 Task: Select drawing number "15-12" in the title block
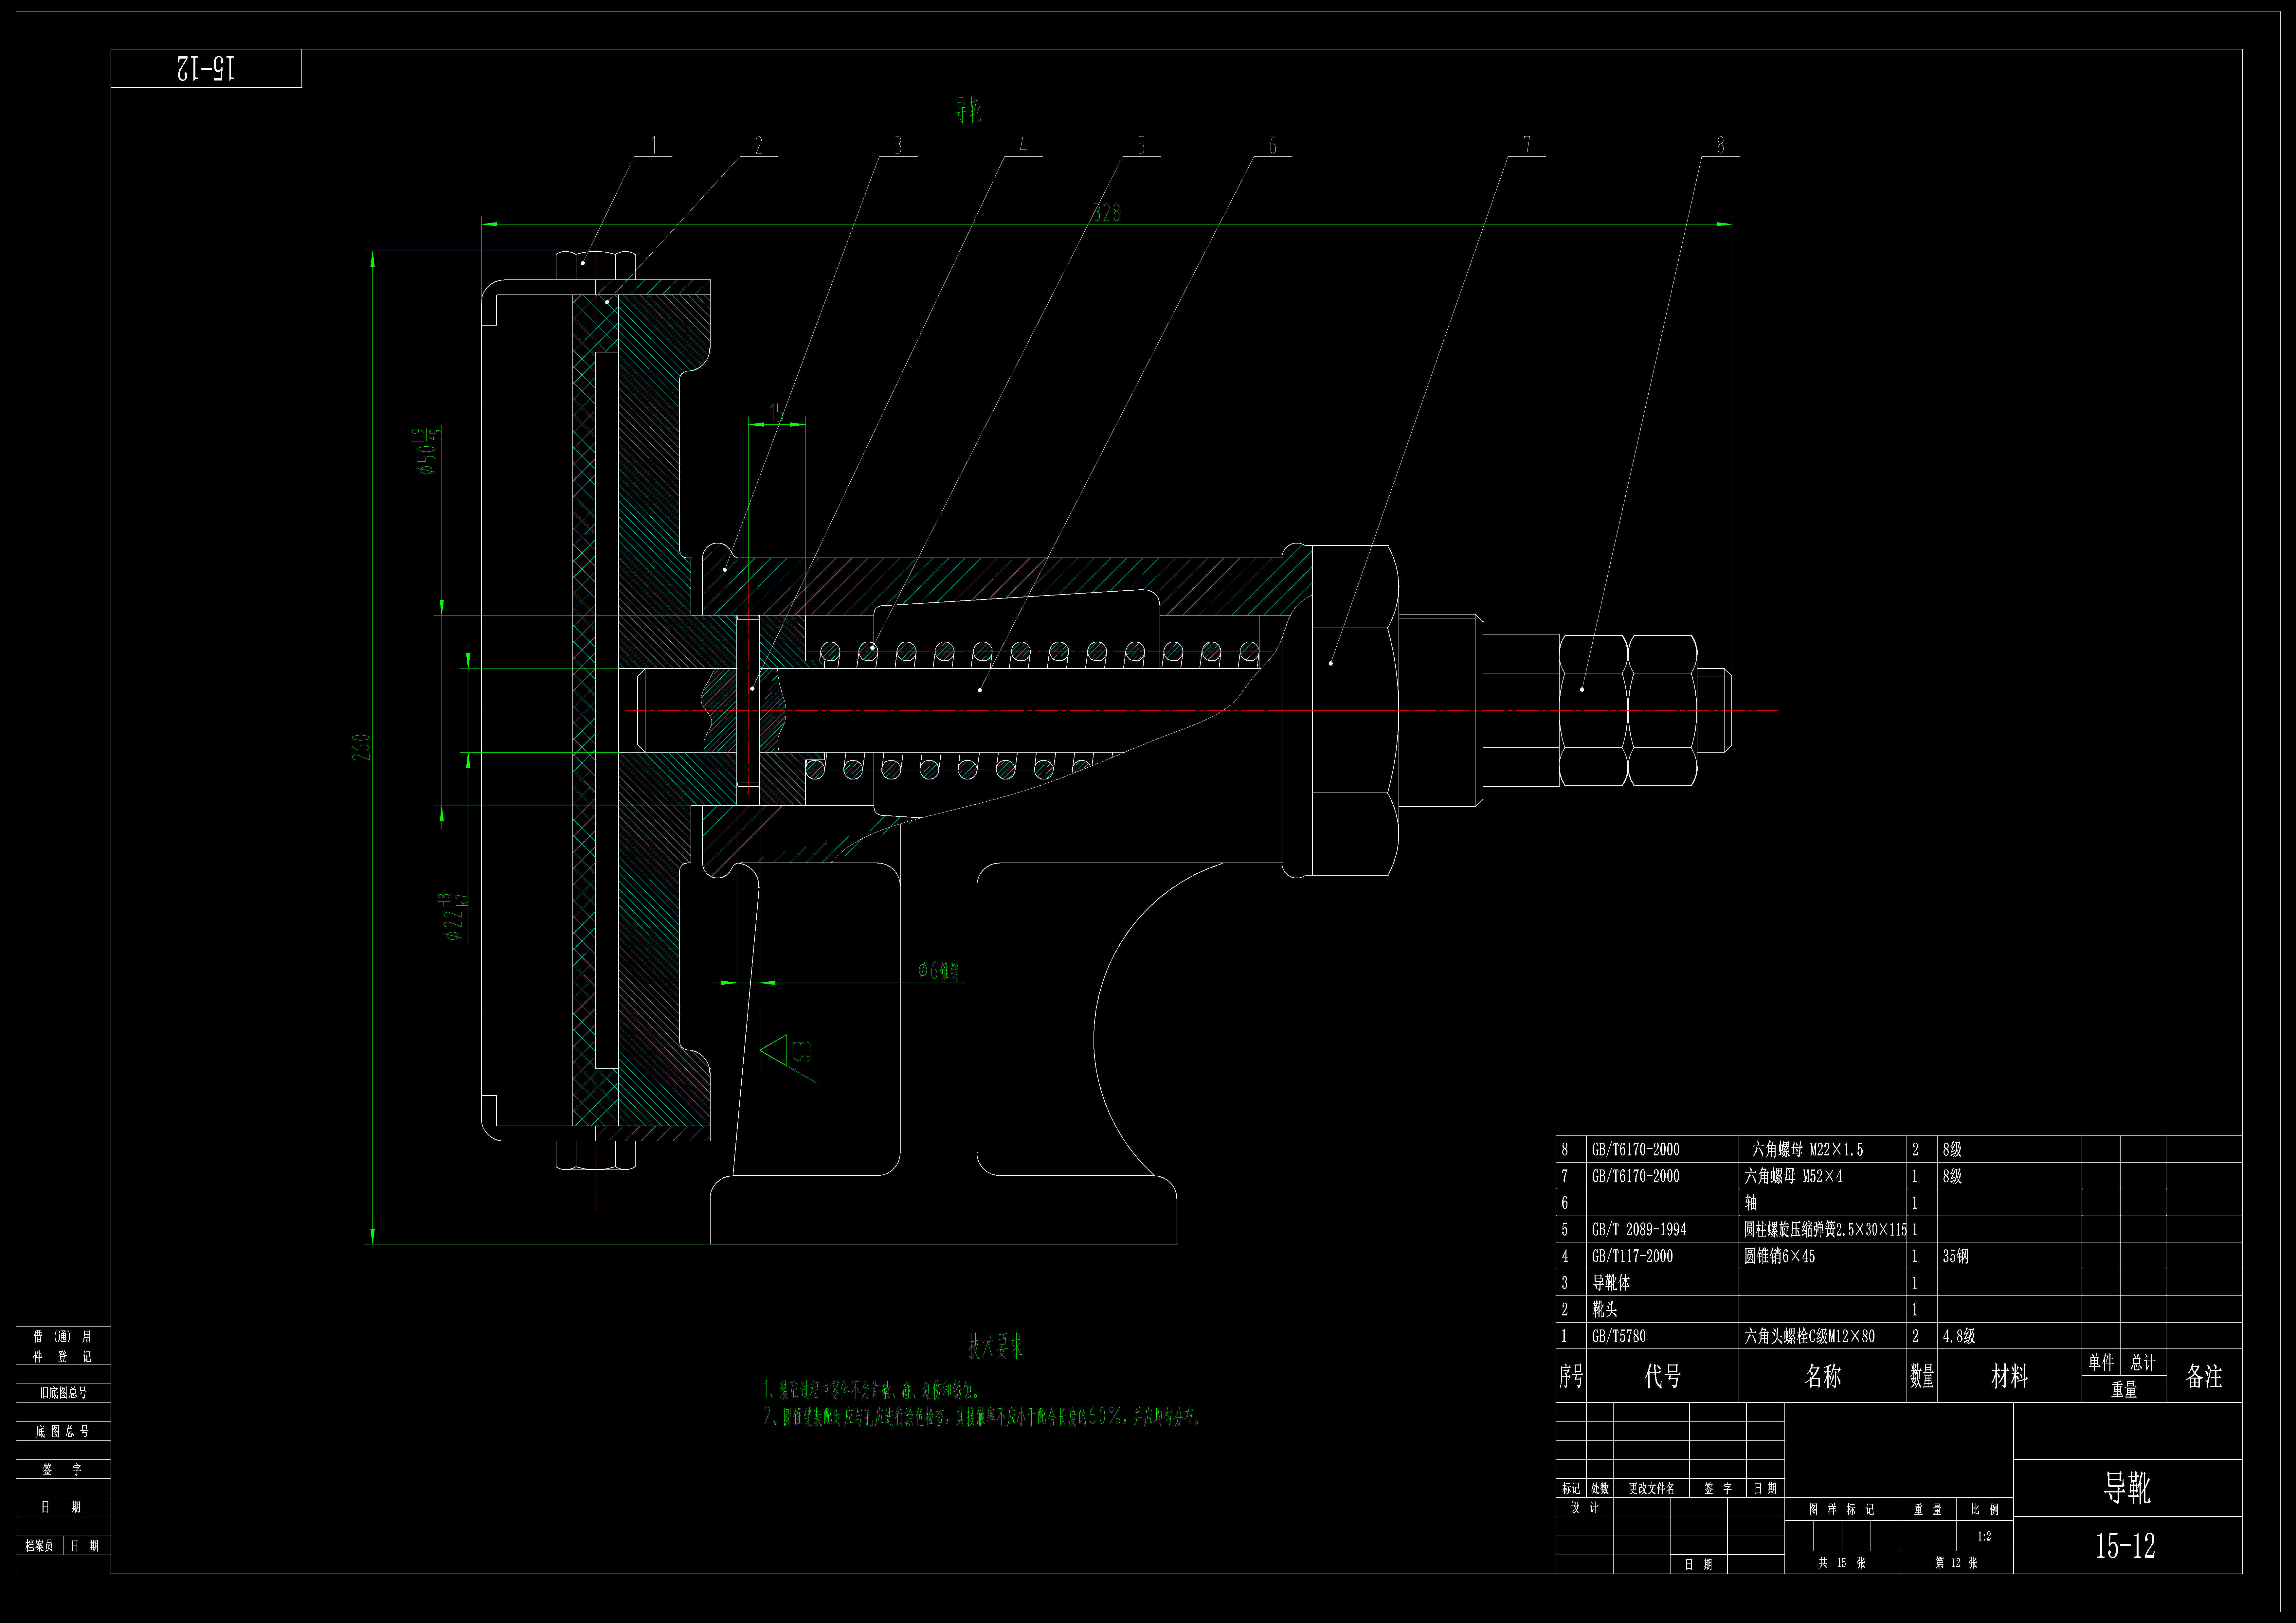(x=2126, y=1546)
